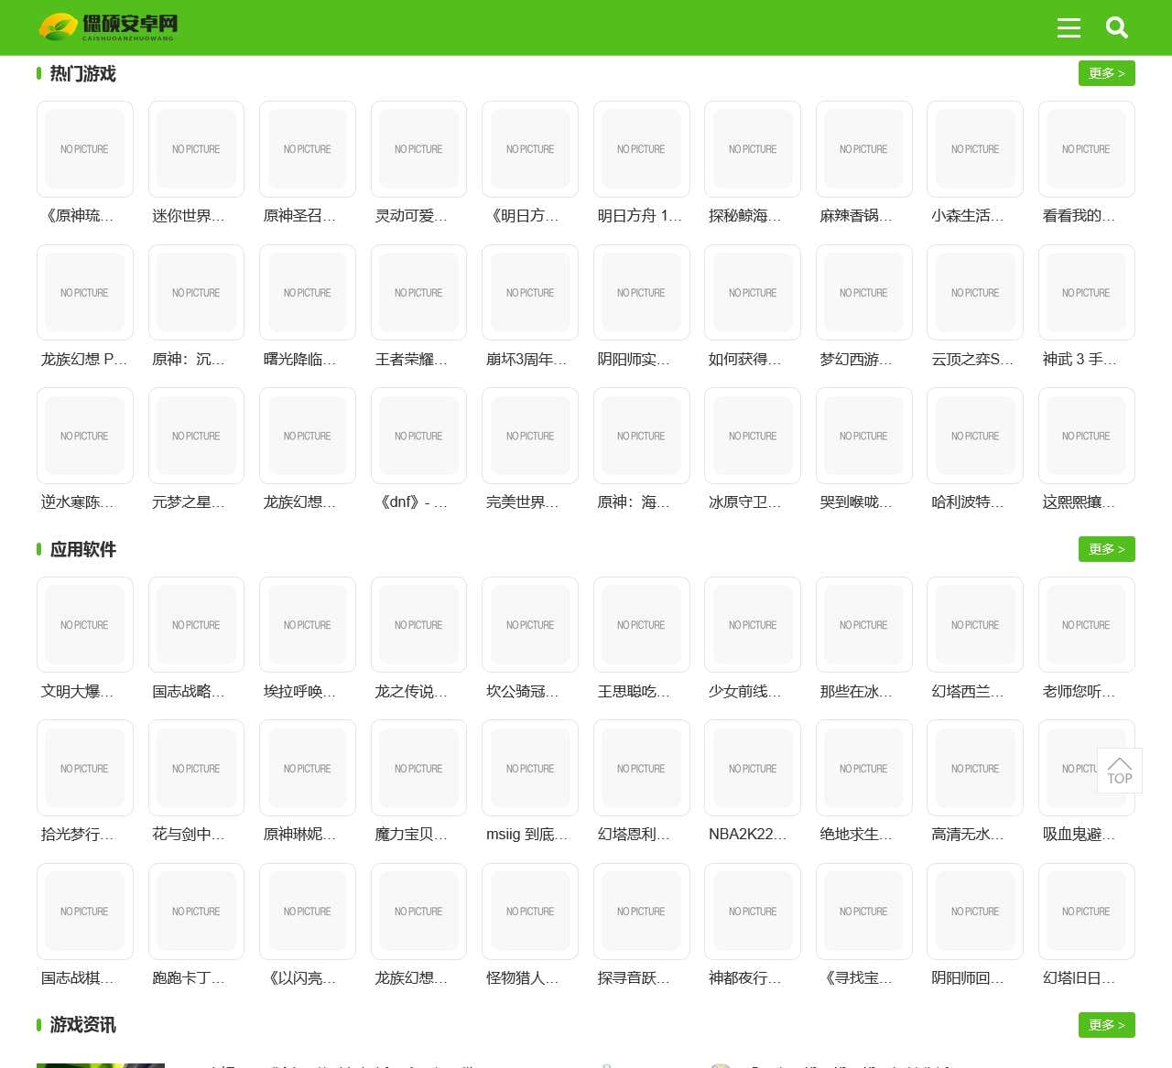Image resolution: width=1172 pixels, height=1068 pixels.
Task: Click the 灵动可爱… title link
Action: [x=411, y=216]
